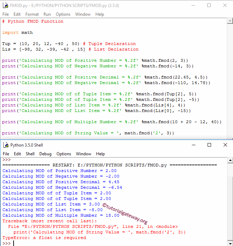Click the 'Tup = (10, 20, 12, -40 , 50)' line
Screen dimensions: 233x246
(x=41, y=44)
